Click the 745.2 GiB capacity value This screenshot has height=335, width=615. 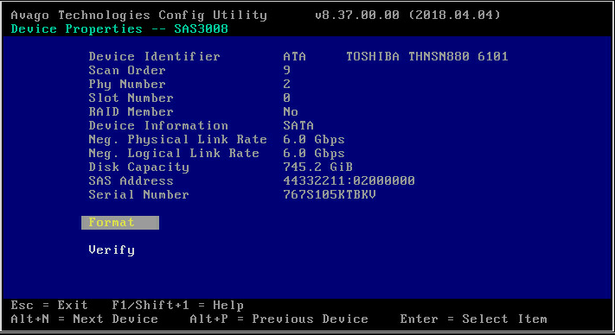(x=317, y=167)
